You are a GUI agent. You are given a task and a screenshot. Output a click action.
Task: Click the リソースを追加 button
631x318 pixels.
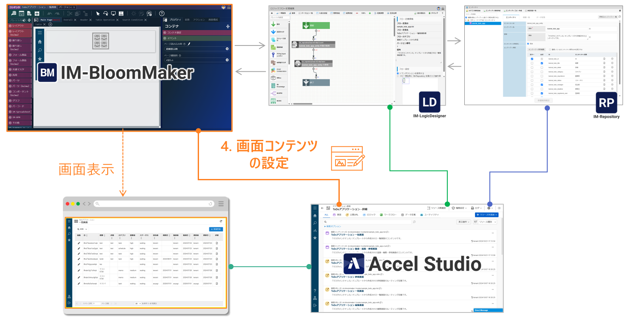[486, 215]
